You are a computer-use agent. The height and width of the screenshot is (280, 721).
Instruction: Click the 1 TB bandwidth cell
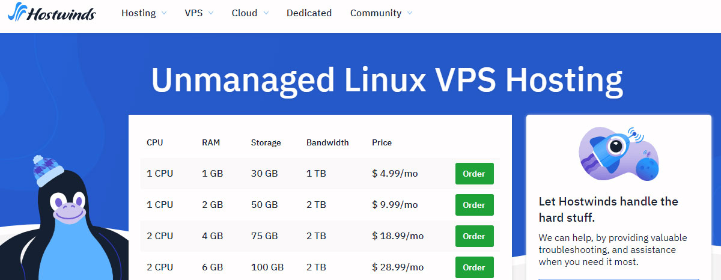point(316,174)
